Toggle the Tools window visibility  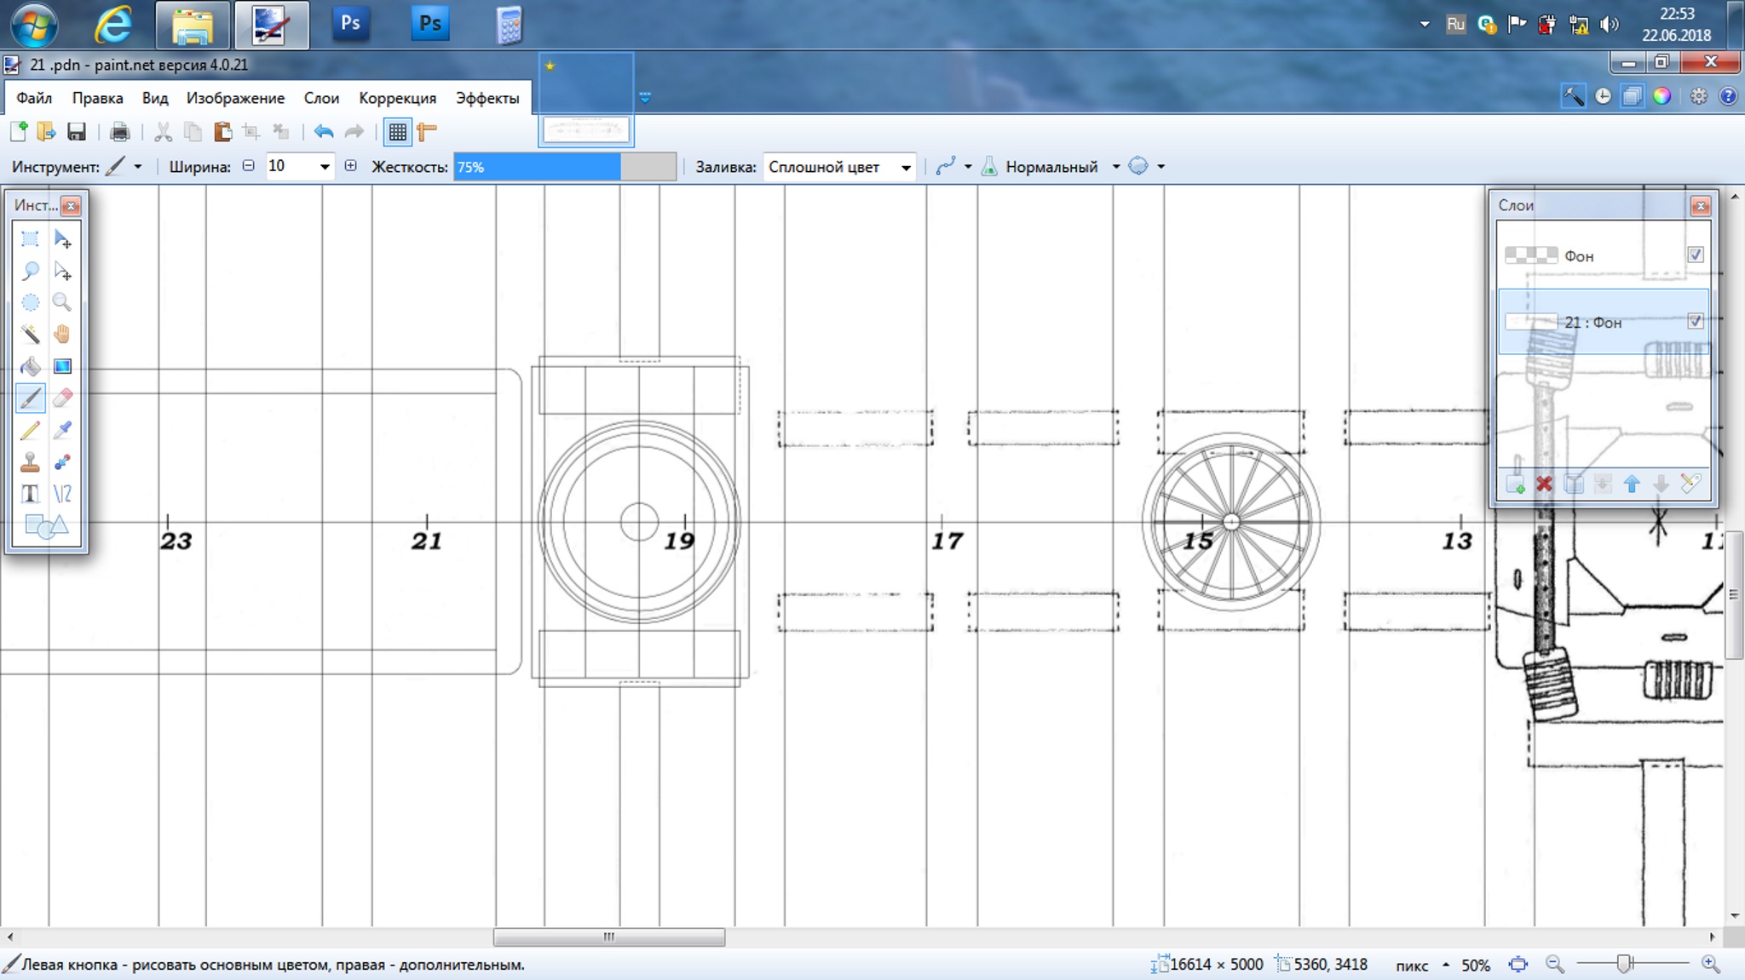1574,96
